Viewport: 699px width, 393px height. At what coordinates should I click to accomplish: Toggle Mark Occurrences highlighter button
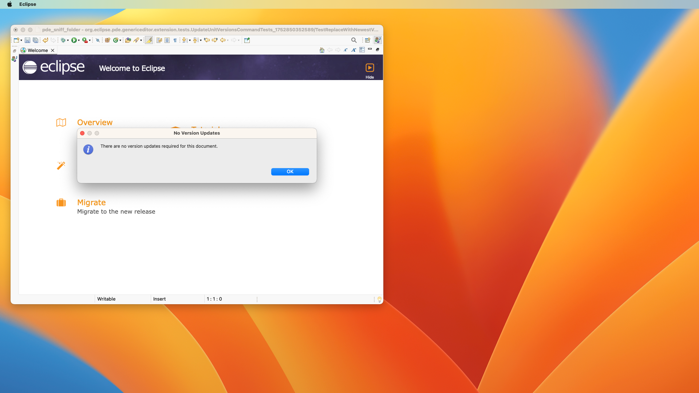coord(149,40)
